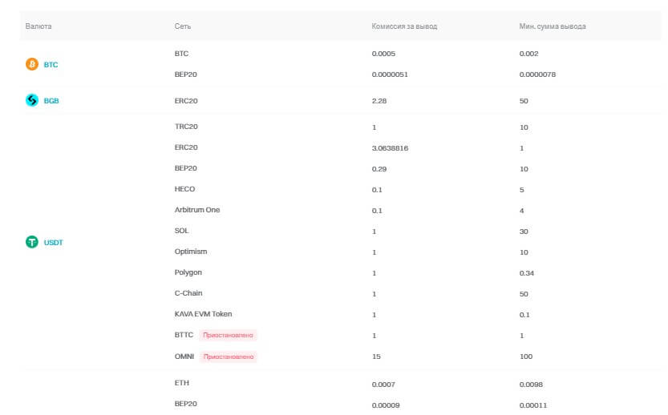Screen dimensions: 668x415
Task: Pick the HECO network row
Action: (184, 189)
